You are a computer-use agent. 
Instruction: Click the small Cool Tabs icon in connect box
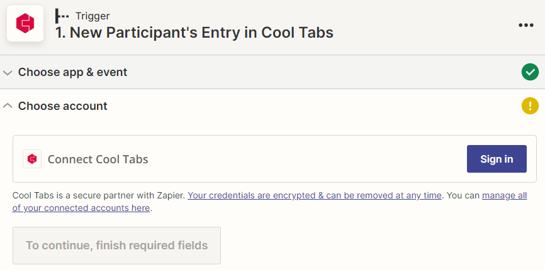[x=32, y=159]
